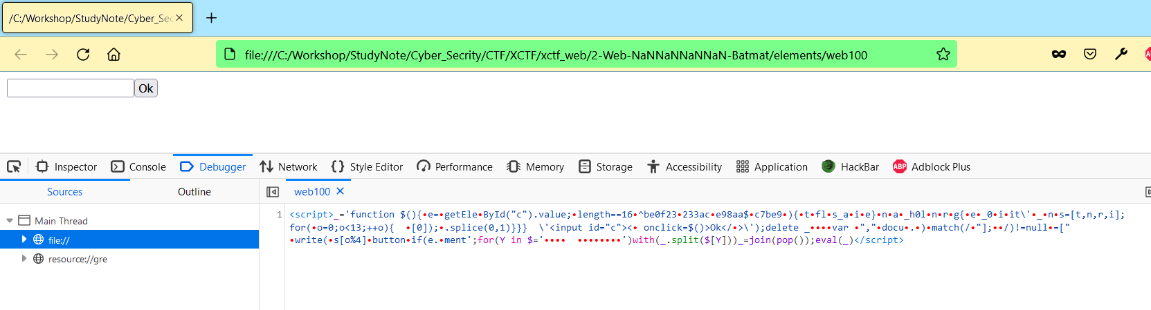Open the Performance panel

click(x=455, y=166)
